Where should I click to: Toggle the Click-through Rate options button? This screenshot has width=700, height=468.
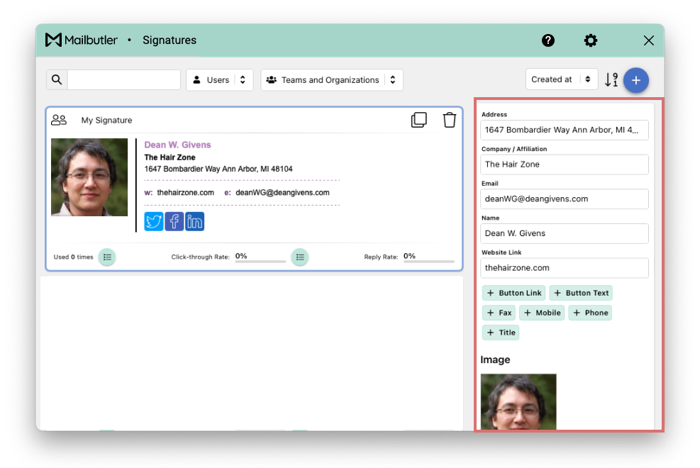tap(300, 257)
